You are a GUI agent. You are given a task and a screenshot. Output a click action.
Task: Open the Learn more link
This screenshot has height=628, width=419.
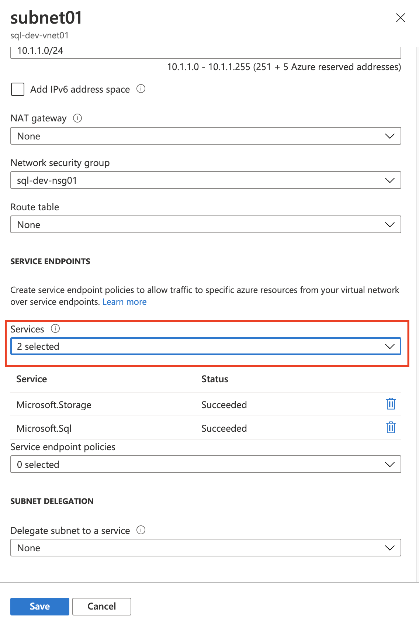(124, 302)
